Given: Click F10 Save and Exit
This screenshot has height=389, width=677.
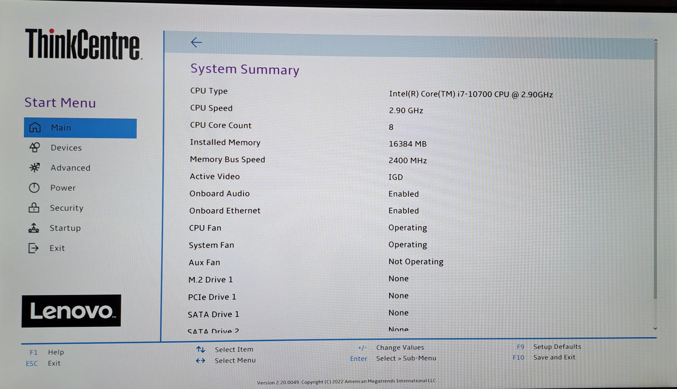Looking at the screenshot, I should point(544,357).
